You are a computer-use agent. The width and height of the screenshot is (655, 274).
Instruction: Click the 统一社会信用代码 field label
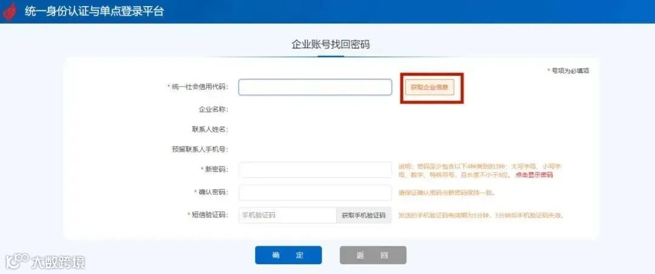click(x=197, y=87)
